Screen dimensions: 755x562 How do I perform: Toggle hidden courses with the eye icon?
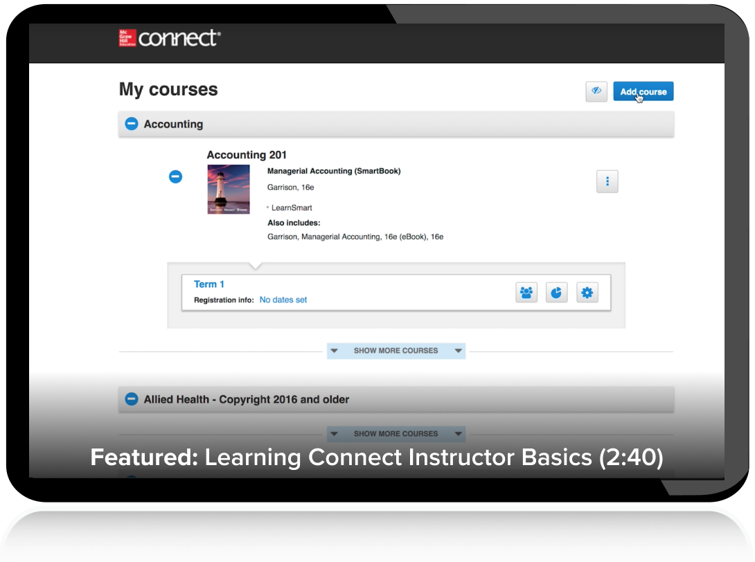596,91
